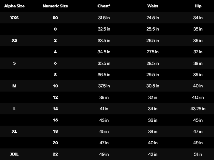Viewport: 214px width, 160px height.
Task: Select the 29.5 in waist measurement
Action: (x=153, y=75)
